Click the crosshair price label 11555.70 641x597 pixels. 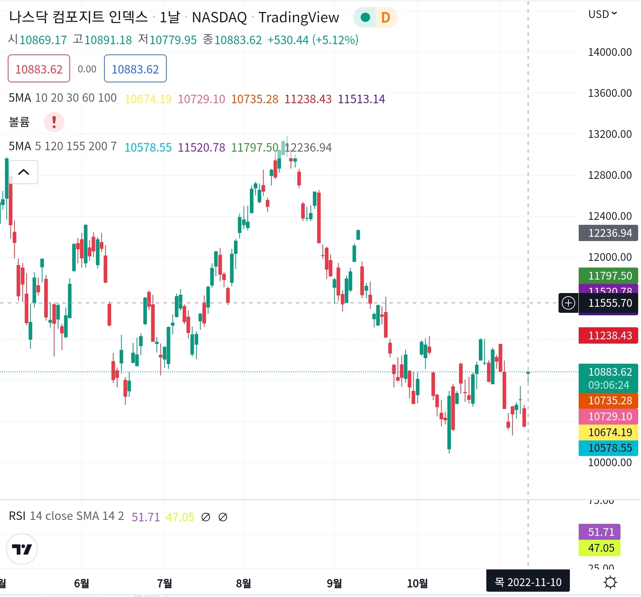click(x=608, y=303)
